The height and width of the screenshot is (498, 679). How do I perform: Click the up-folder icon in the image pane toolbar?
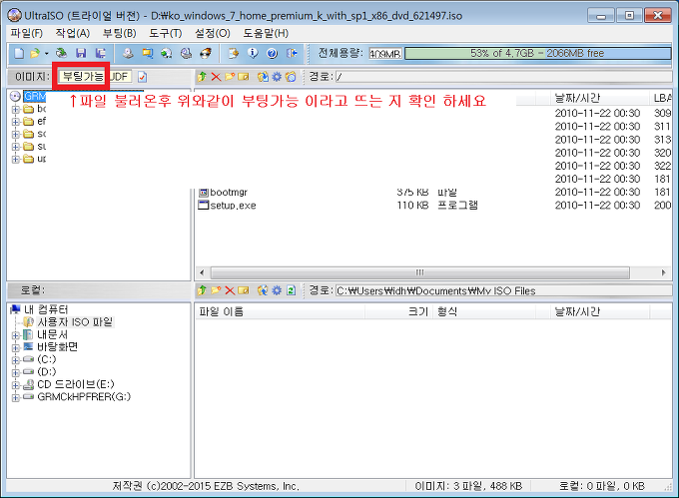pos(202,77)
